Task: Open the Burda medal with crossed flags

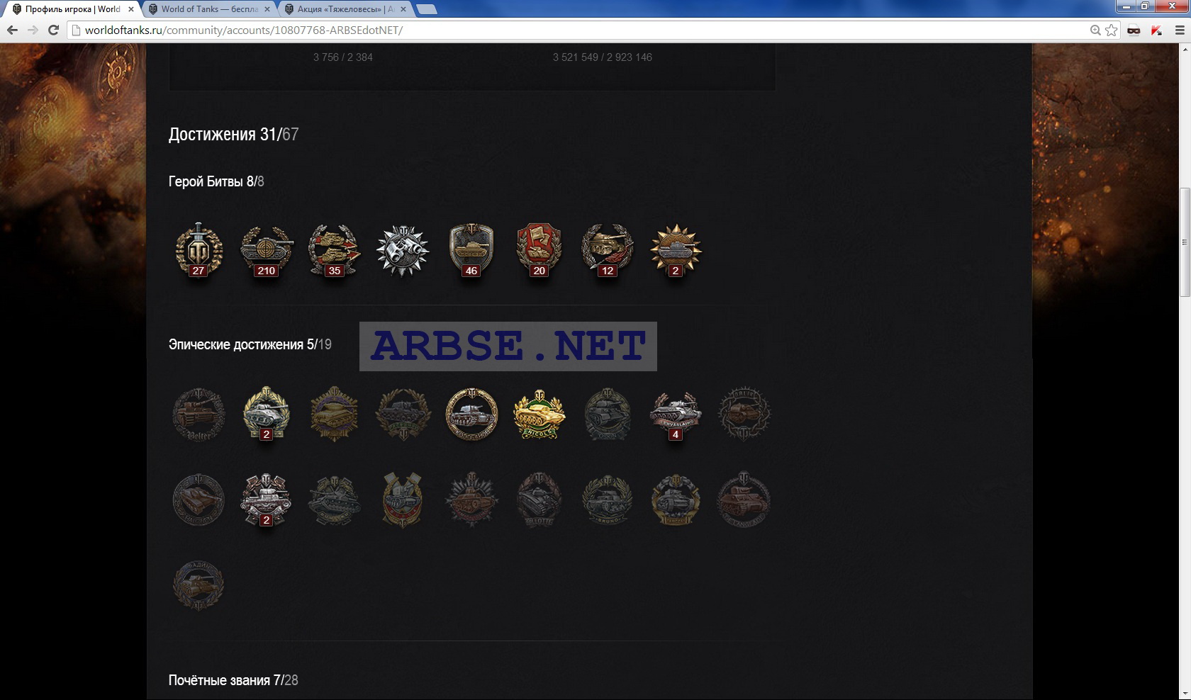Action: [x=403, y=500]
